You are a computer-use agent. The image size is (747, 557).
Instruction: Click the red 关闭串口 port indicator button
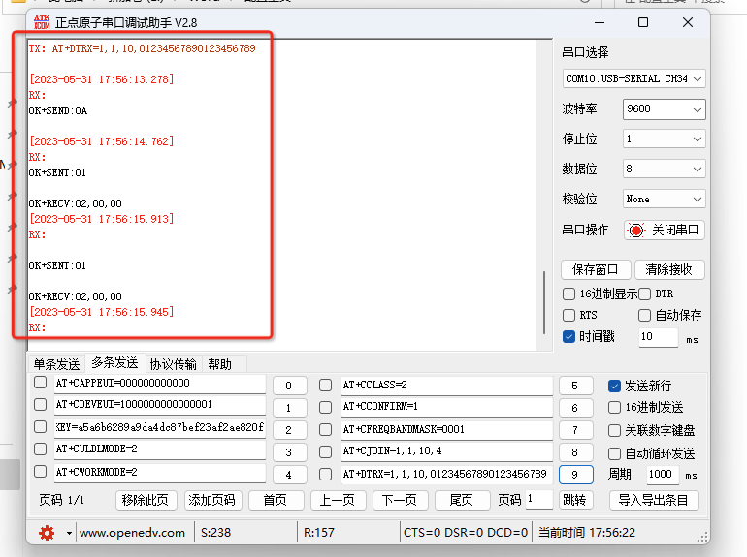pos(665,230)
